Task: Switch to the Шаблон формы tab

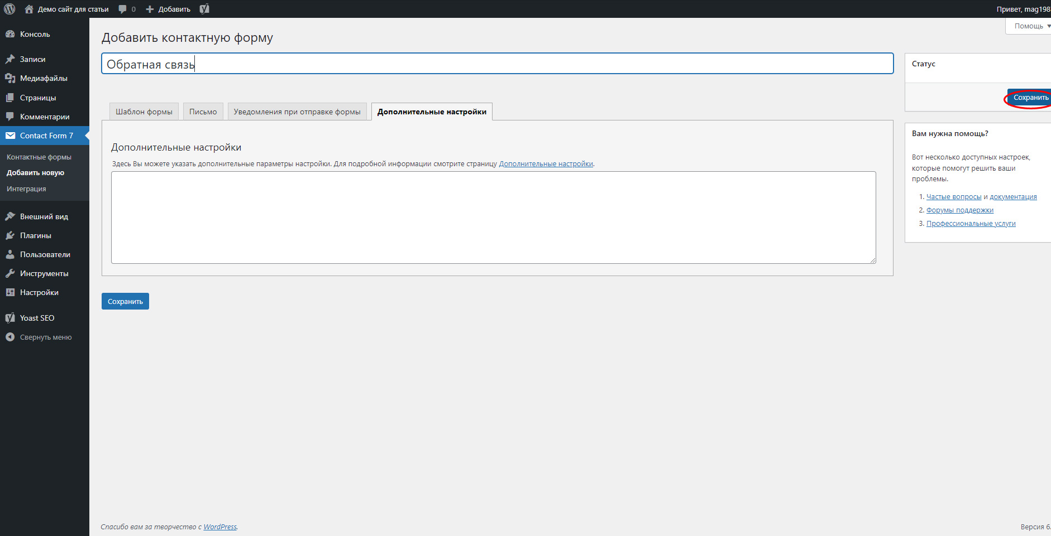Action: coord(144,112)
